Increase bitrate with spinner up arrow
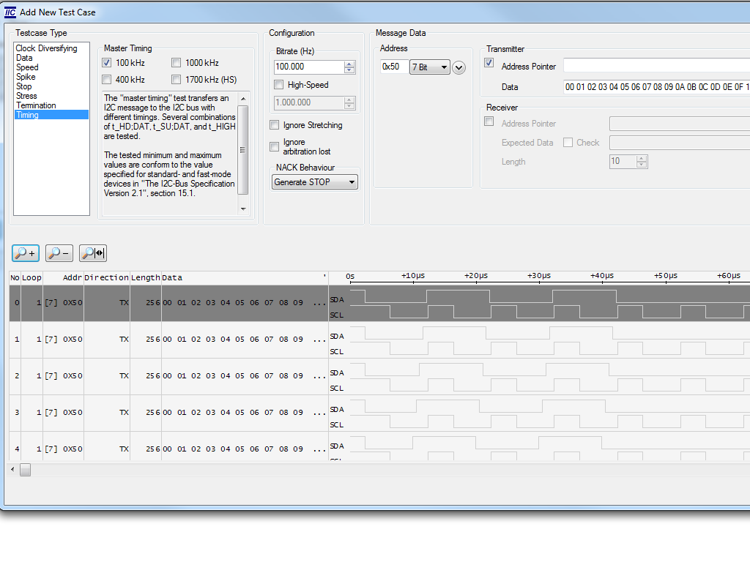 (x=349, y=64)
